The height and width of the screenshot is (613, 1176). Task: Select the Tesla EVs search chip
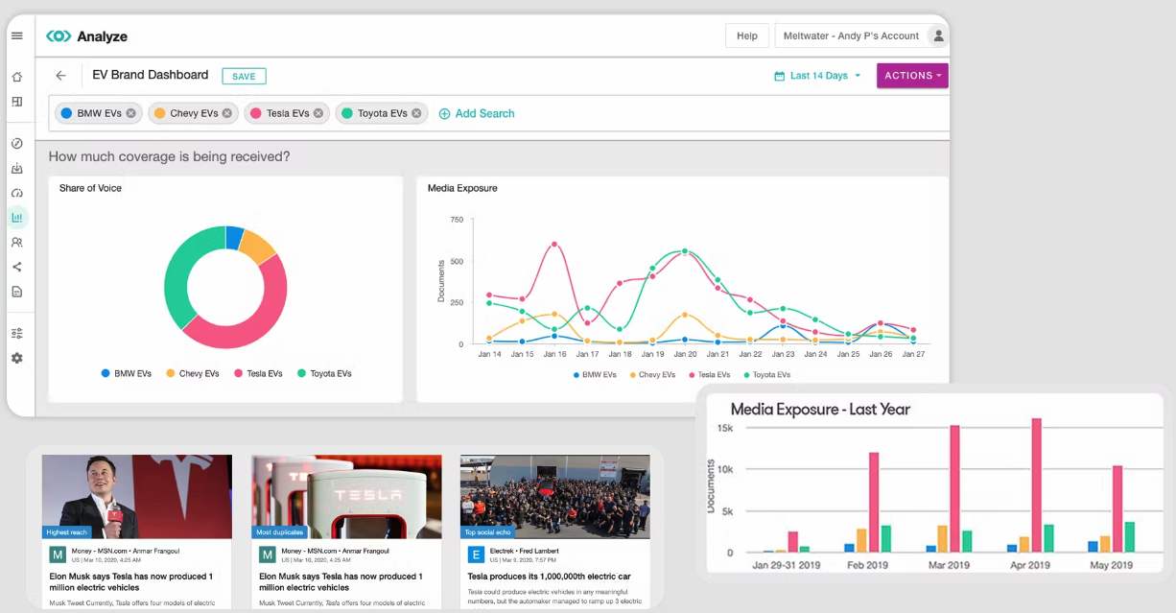pos(286,113)
